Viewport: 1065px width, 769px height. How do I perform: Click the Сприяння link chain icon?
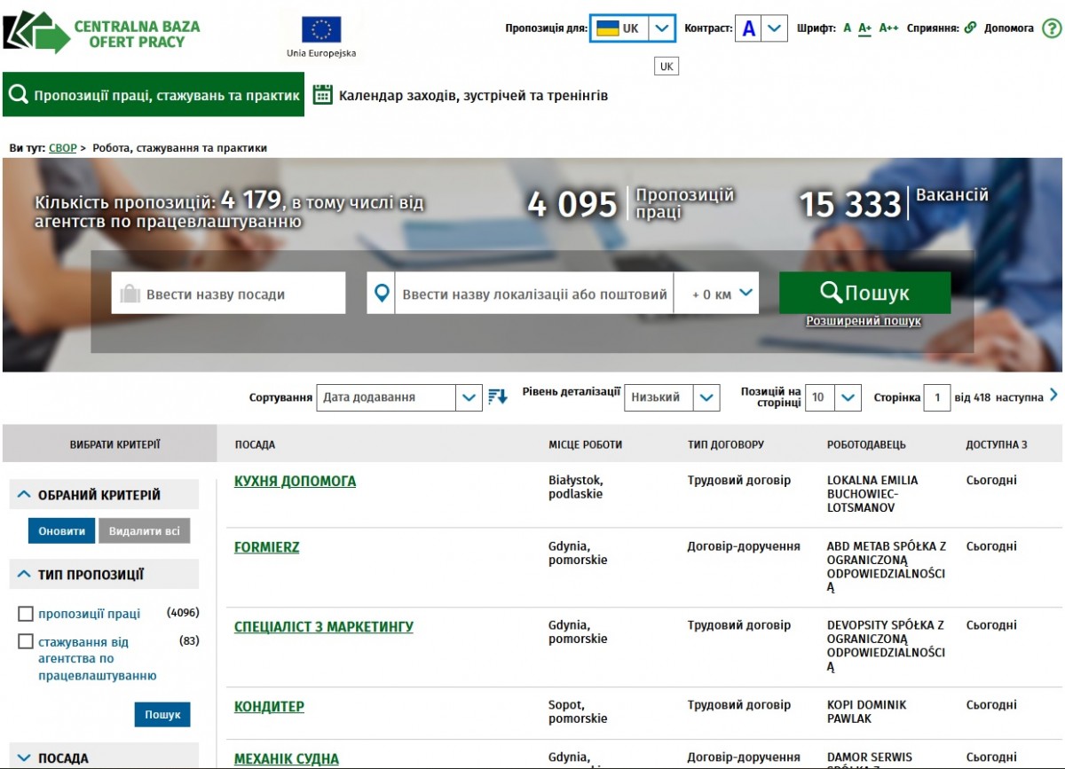970,28
